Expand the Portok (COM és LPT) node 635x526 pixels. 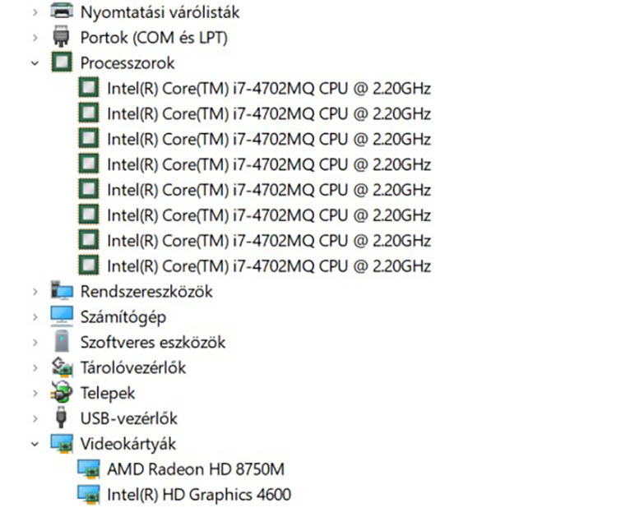pos(35,38)
